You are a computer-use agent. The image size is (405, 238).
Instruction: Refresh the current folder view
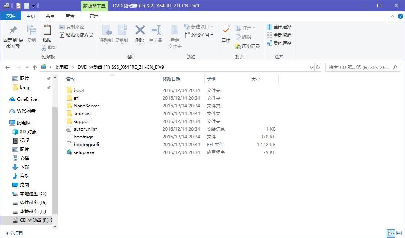[318, 67]
